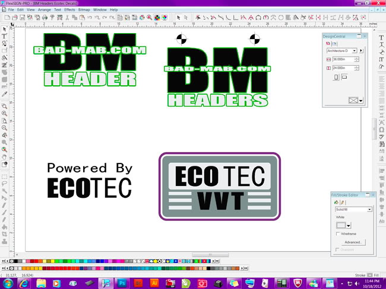
Task: Switch to Fill tab in Fill/Stroke Editor
Action: pos(336,203)
